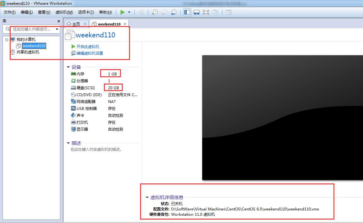Screen dimensions: 363x223
Task: Click the weekend110.vmx configuration file path
Action: click(x=245, y=209)
